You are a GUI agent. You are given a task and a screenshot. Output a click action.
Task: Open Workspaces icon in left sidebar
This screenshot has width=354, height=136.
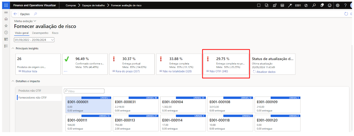[x=6, y=39]
